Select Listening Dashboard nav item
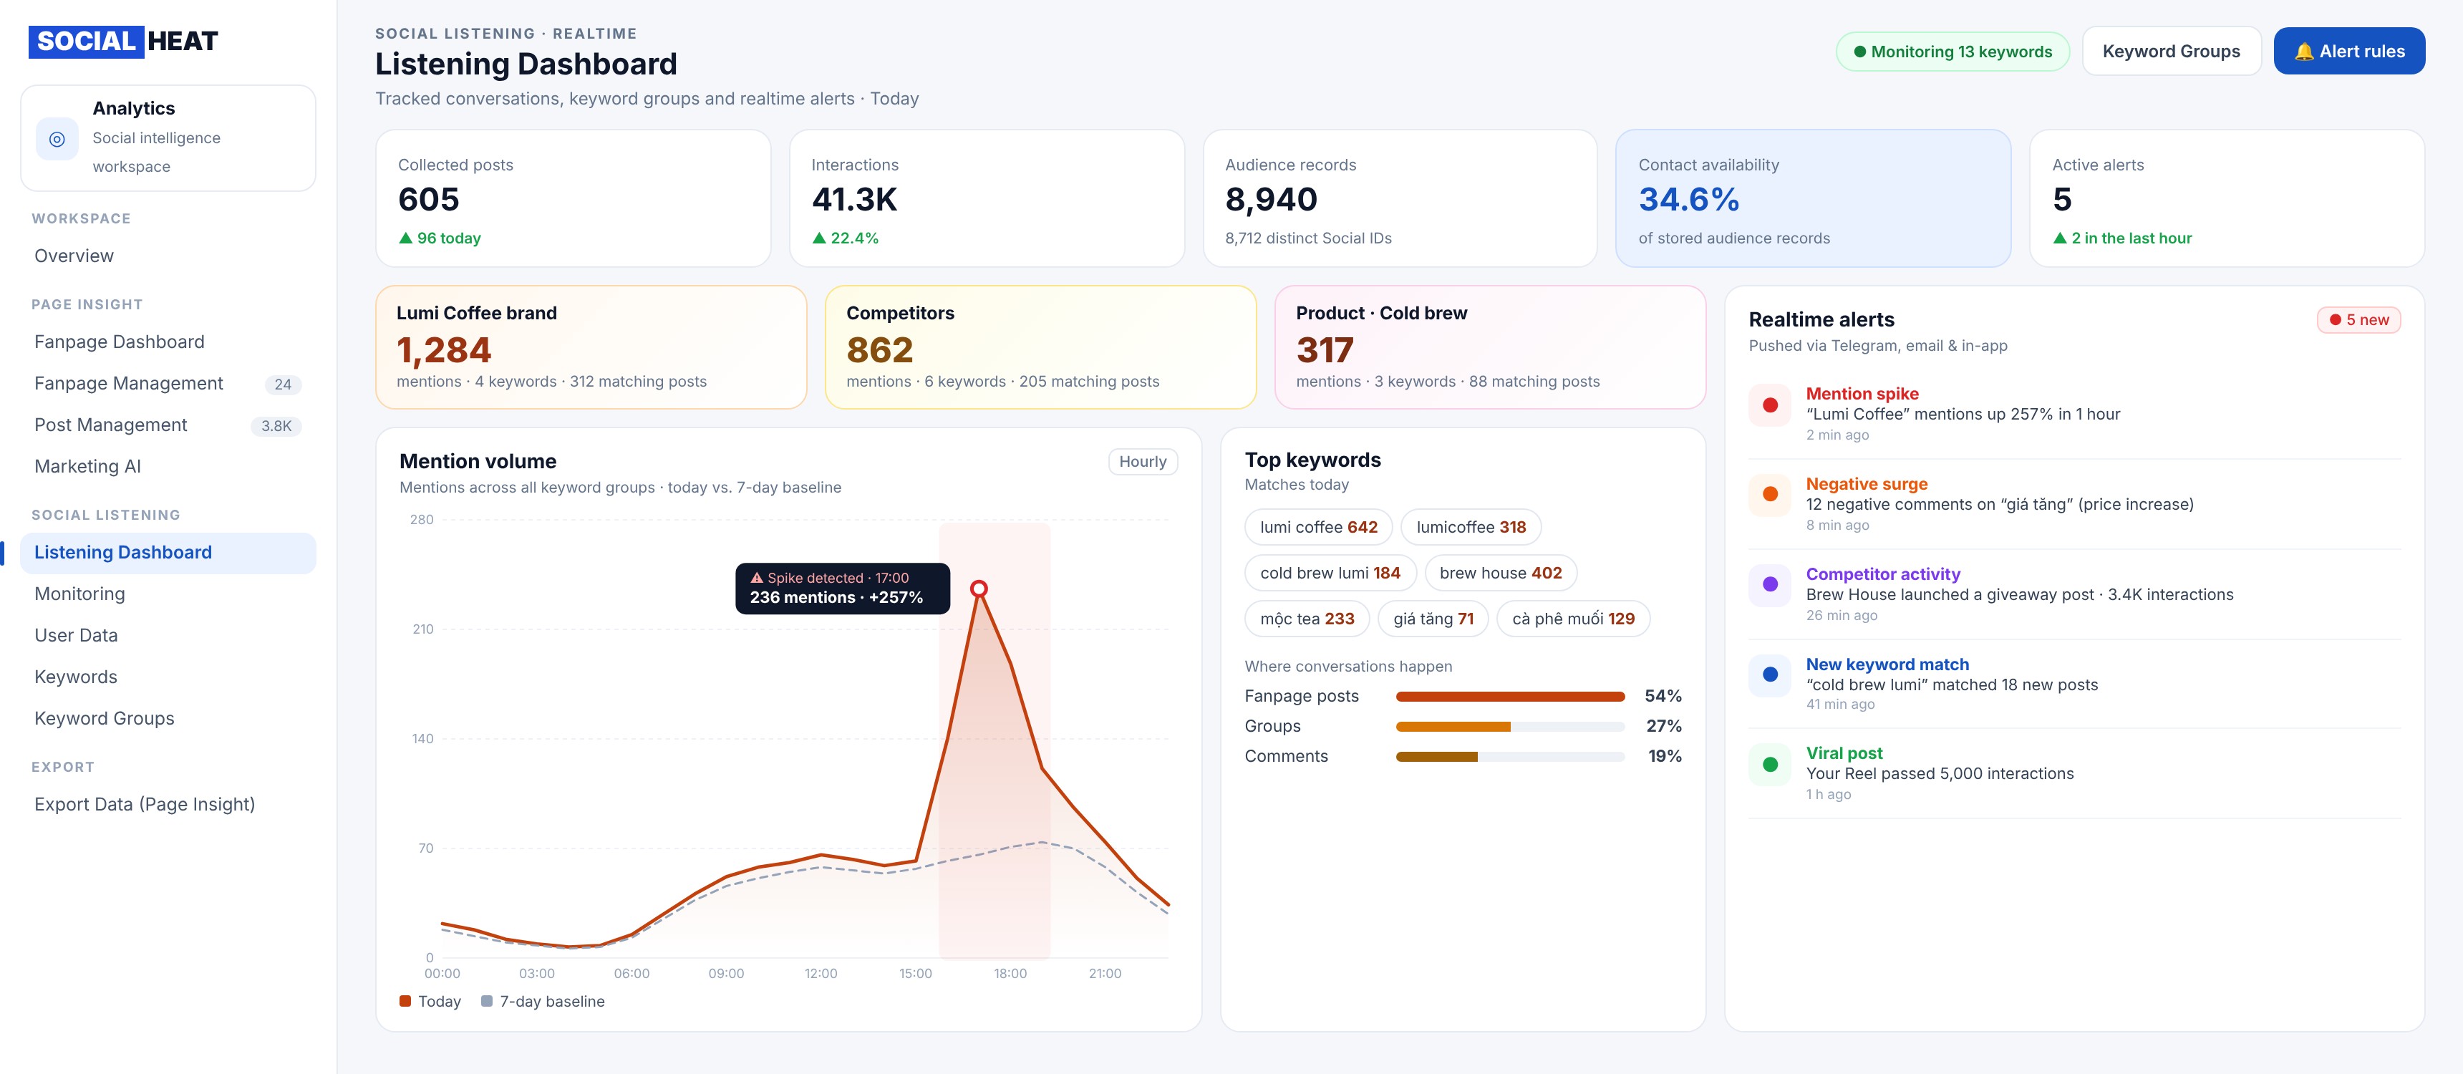2463x1074 pixels. point(168,553)
